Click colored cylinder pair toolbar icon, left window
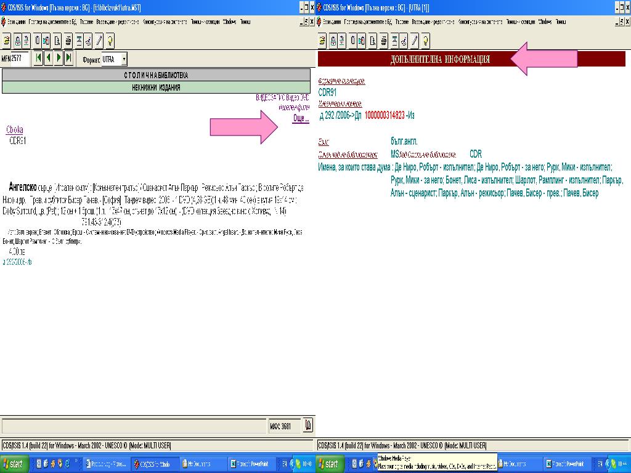 [x=46, y=40]
